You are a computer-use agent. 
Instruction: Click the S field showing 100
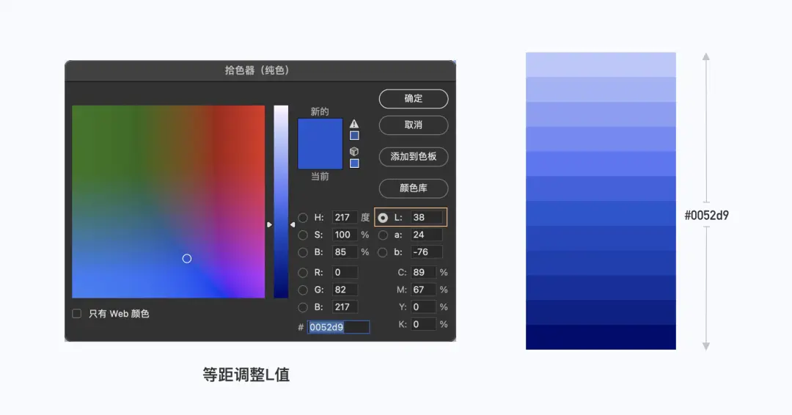(345, 235)
